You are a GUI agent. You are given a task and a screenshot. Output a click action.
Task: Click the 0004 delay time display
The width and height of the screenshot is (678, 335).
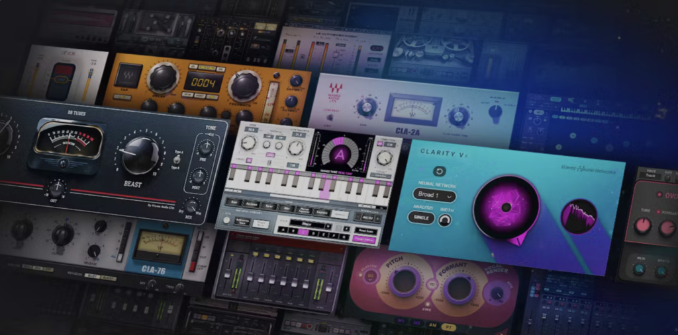pyautogui.click(x=203, y=83)
